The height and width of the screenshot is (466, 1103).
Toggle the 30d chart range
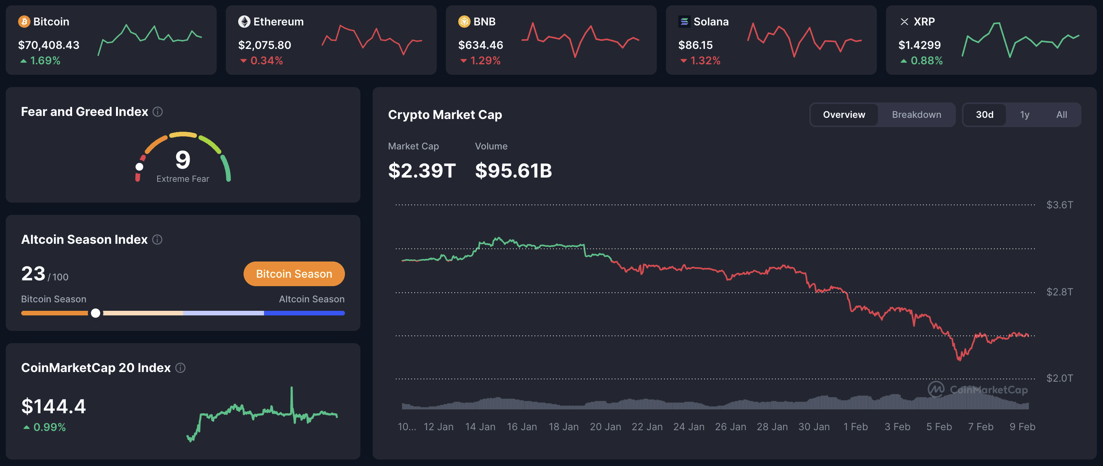pos(985,114)
